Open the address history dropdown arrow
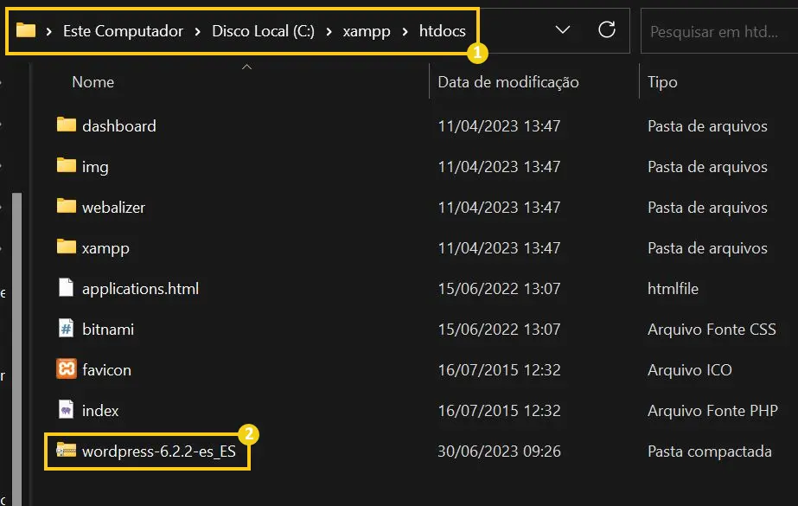The height and width of the screenshot is (506, 798). pos(562,30)
